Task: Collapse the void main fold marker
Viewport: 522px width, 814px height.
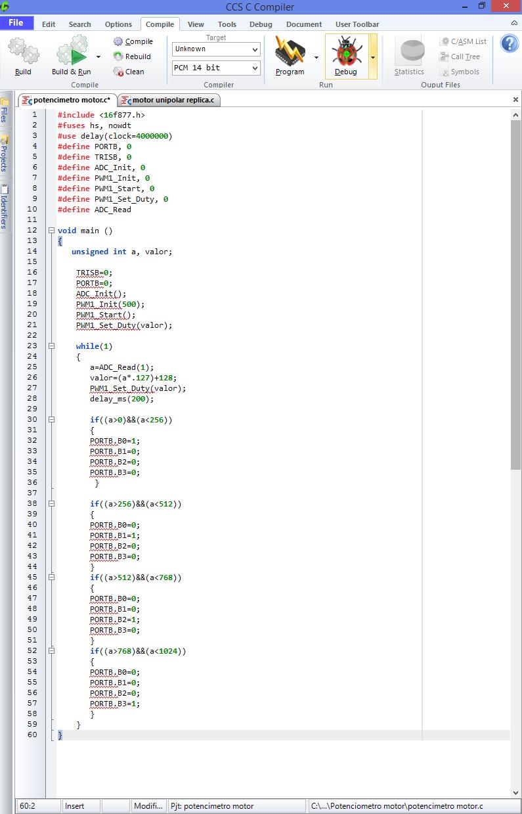Action: click(x=51, y=231)
